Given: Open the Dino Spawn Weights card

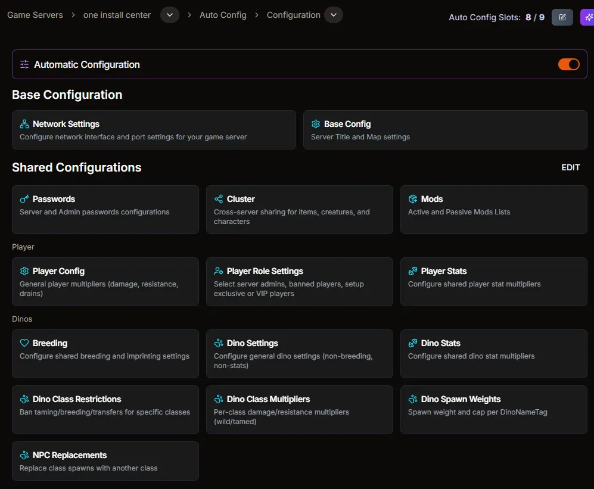Looking at the screenshot, I should tap(493, 410).
